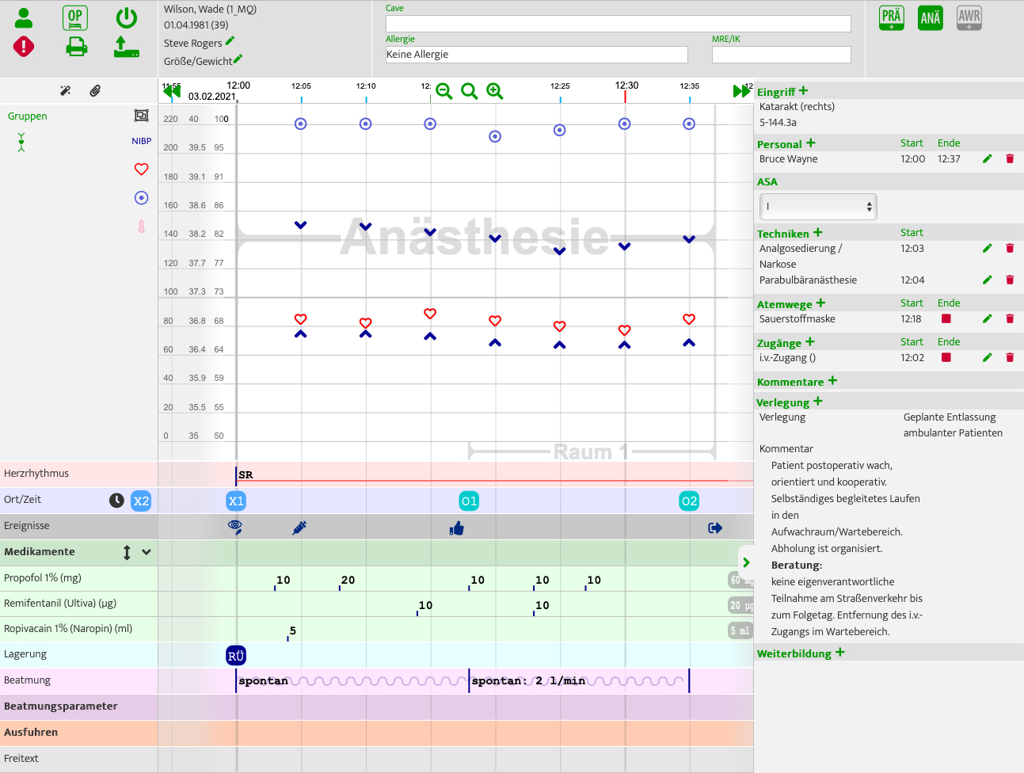Zoom in the timeline with plus magnifier
This screenshot has height=773, width=1024.
pos(495,92)
